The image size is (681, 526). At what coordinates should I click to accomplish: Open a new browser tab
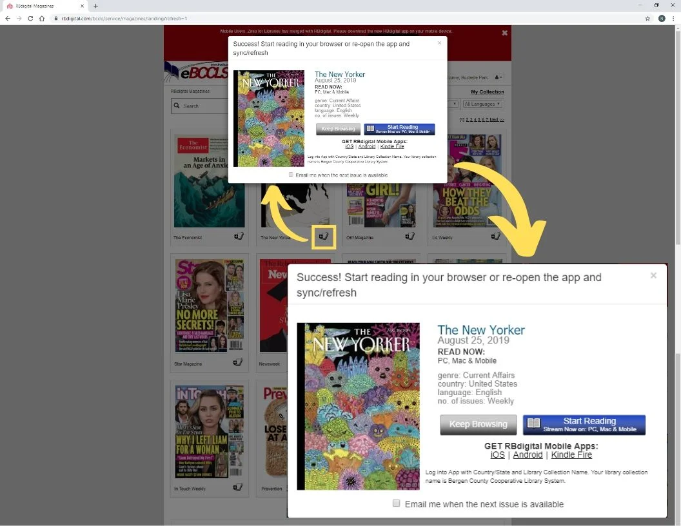pos(95,6)
